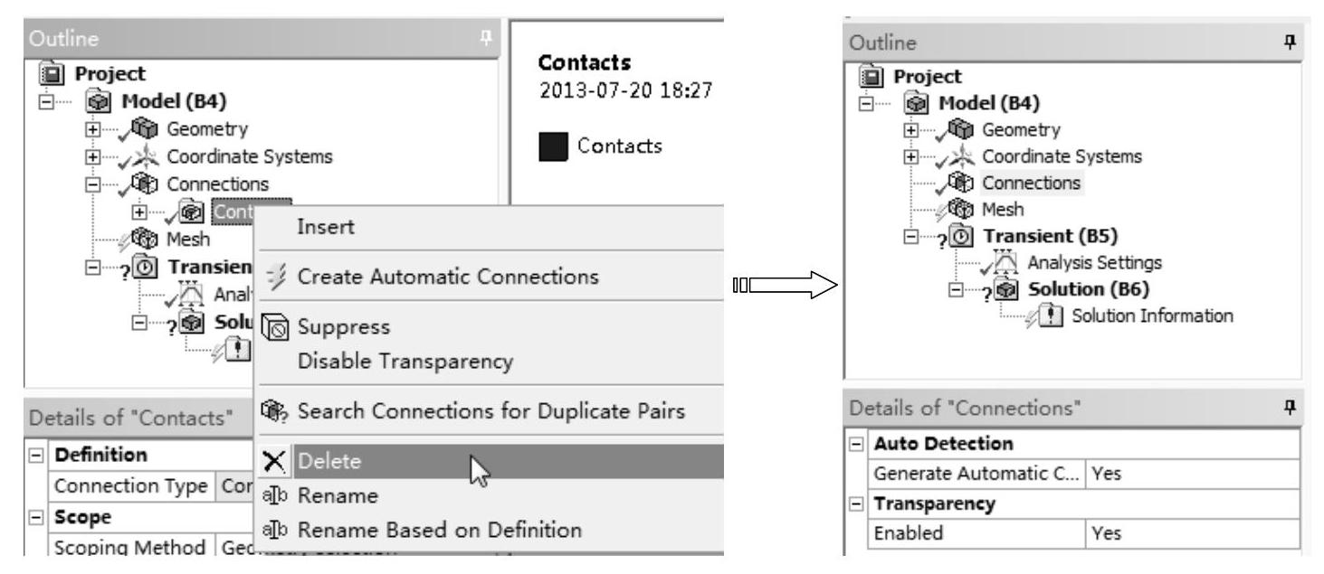The image size is (1324, 574).
Task: Click the Transparency Enabled value field
Action: [1191, 534]
